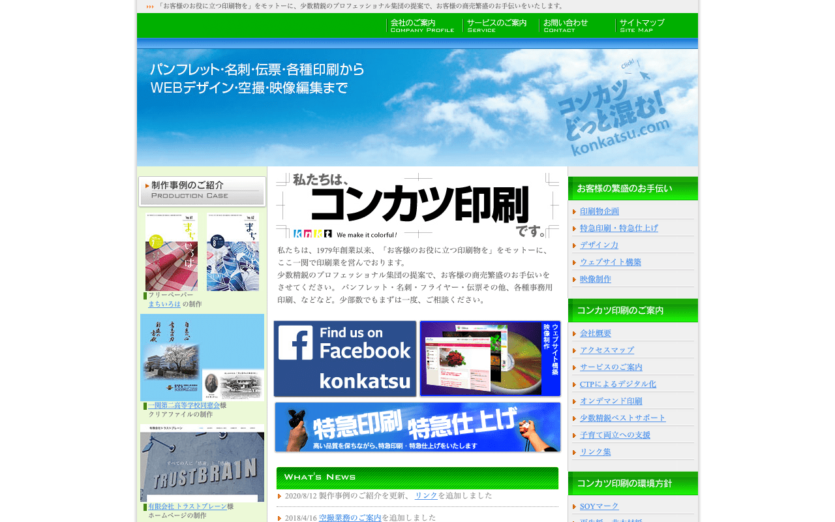The width and height of the screenshot is (835, 522).
Task: Click the 特急印刷 特急仕上げ banner
Action: pos(417,427)
